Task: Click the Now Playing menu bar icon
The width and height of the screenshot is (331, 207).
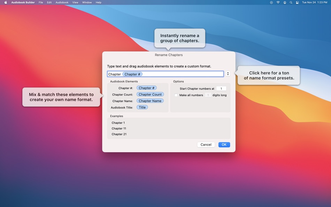Action: pyautogui.click(x=271, y=2)
